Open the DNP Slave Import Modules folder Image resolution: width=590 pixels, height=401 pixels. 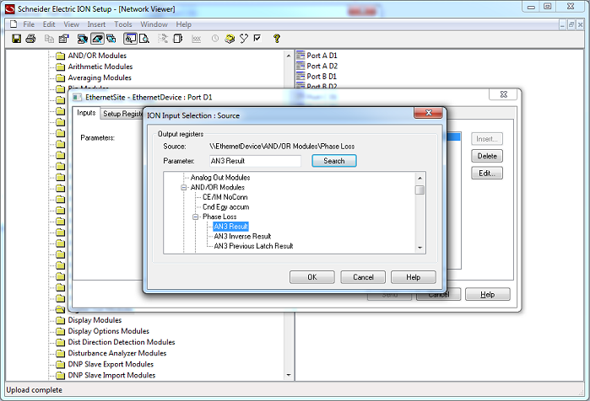coord(106,376)
